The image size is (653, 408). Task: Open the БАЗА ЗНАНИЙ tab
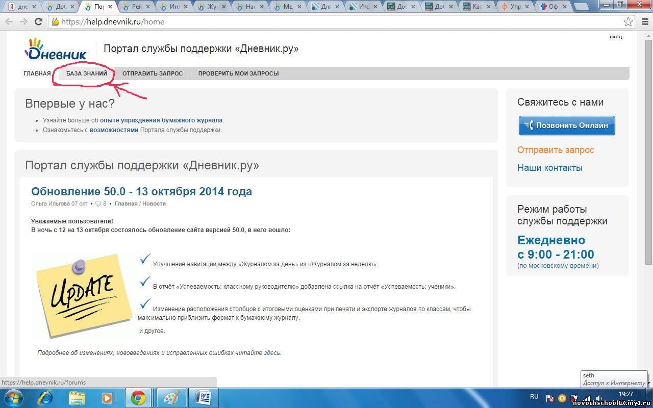(87, 73)
